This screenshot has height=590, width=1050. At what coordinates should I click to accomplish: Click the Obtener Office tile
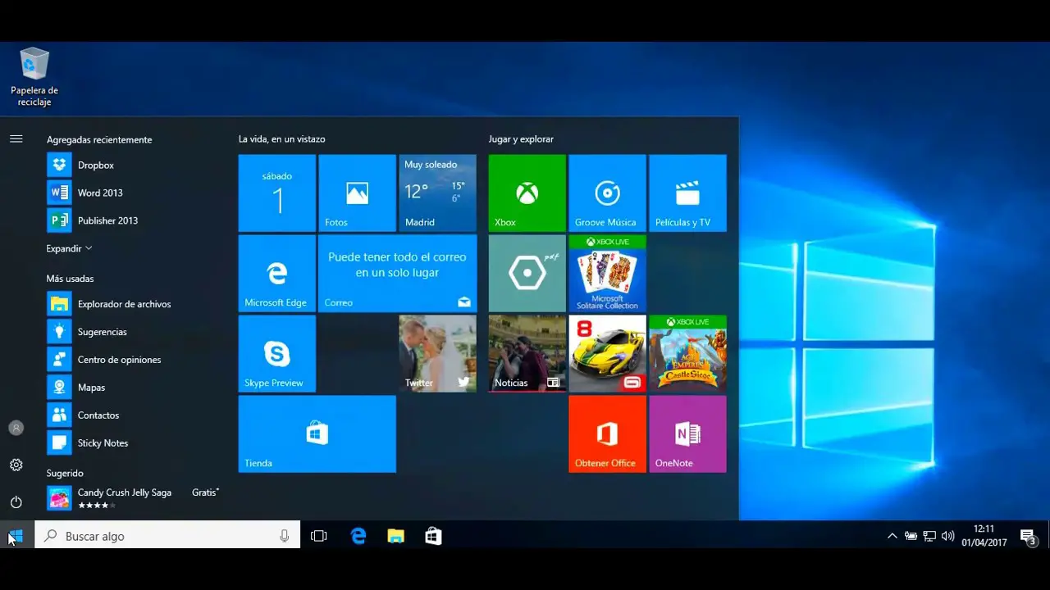607,434
